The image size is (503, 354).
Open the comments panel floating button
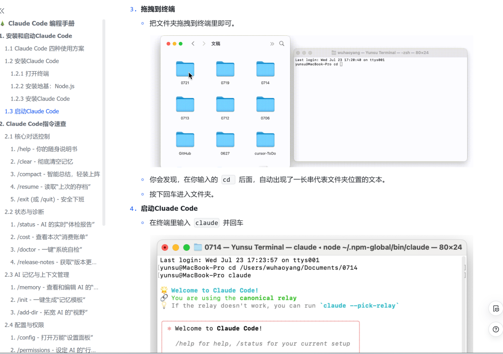click(x=496, y=308)
